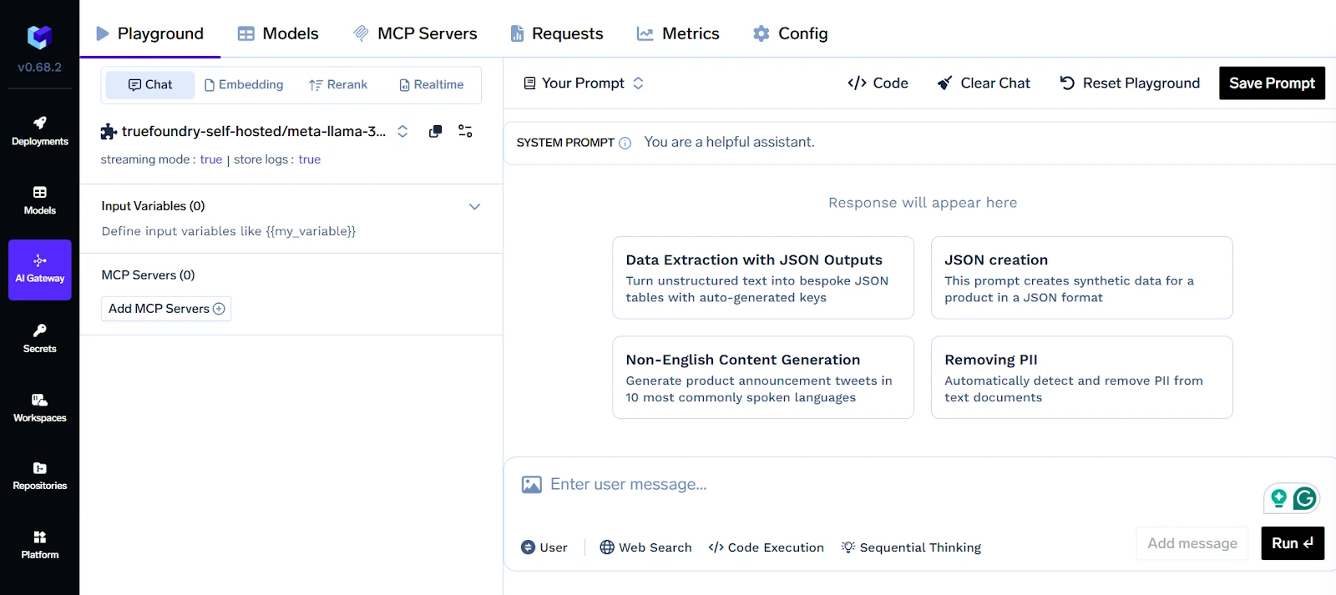Expand the Input Variables section
The height and width of the screenshot is (595, 1336).
coord(474,206)
